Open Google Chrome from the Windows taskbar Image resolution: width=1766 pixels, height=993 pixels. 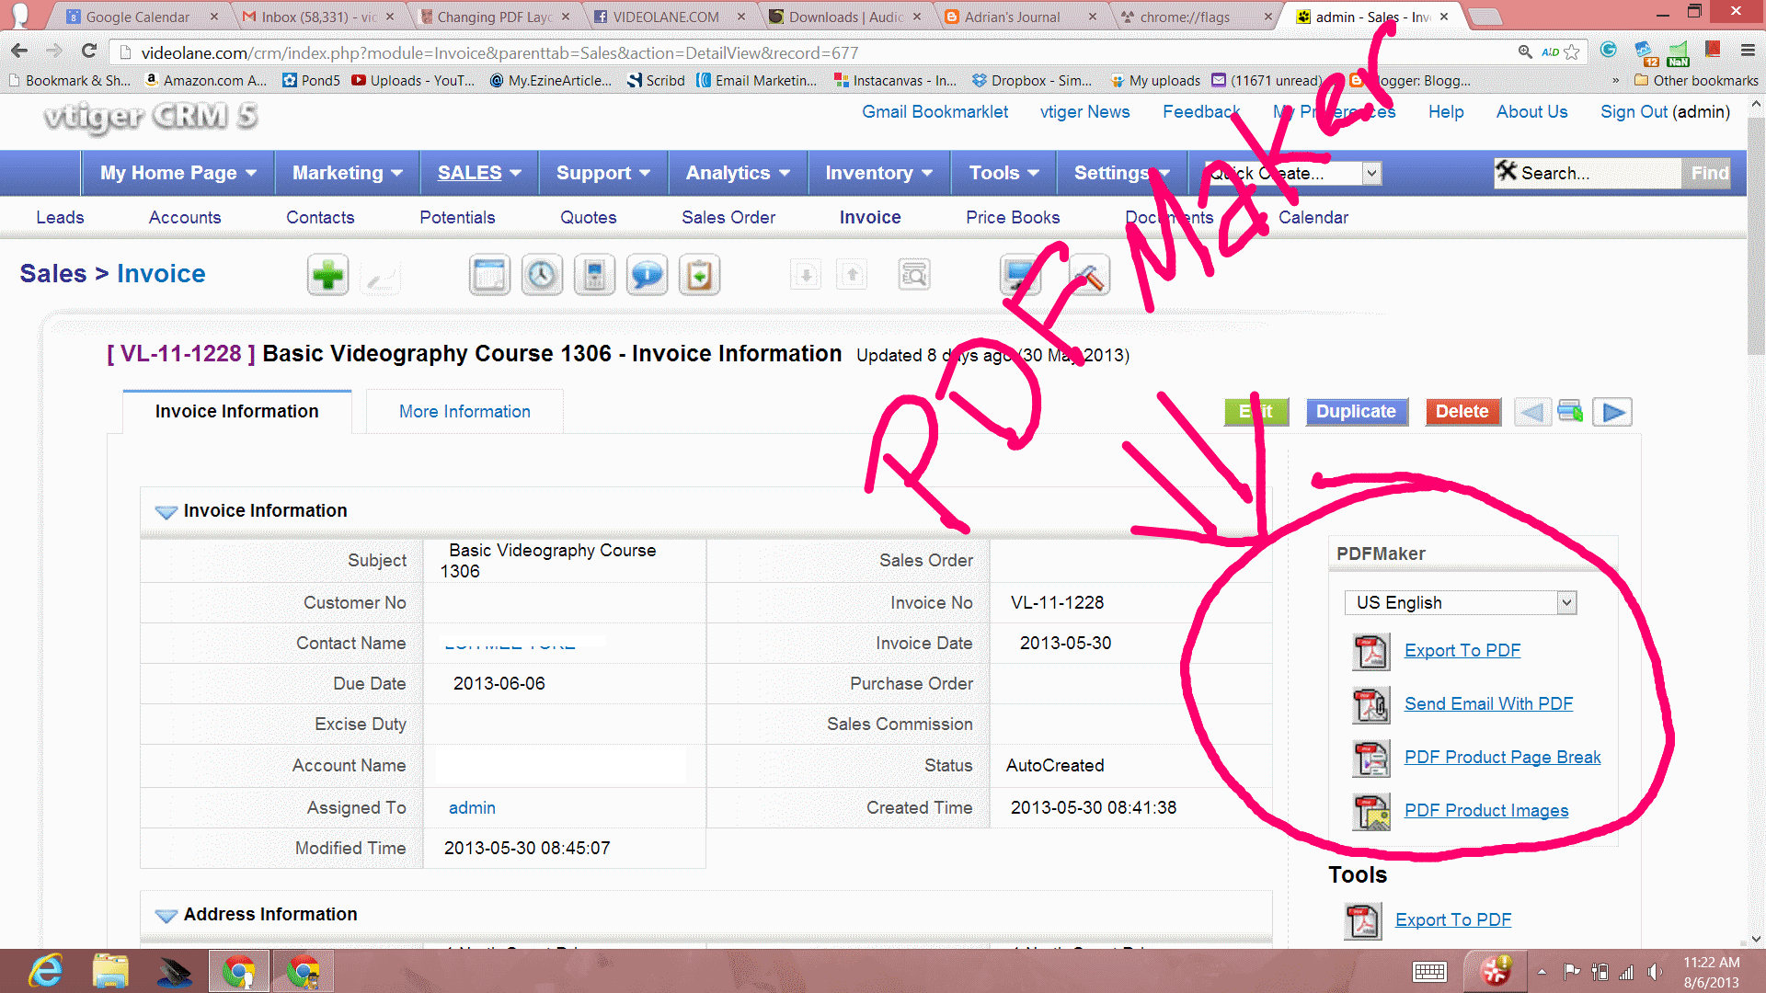(238, 971)
